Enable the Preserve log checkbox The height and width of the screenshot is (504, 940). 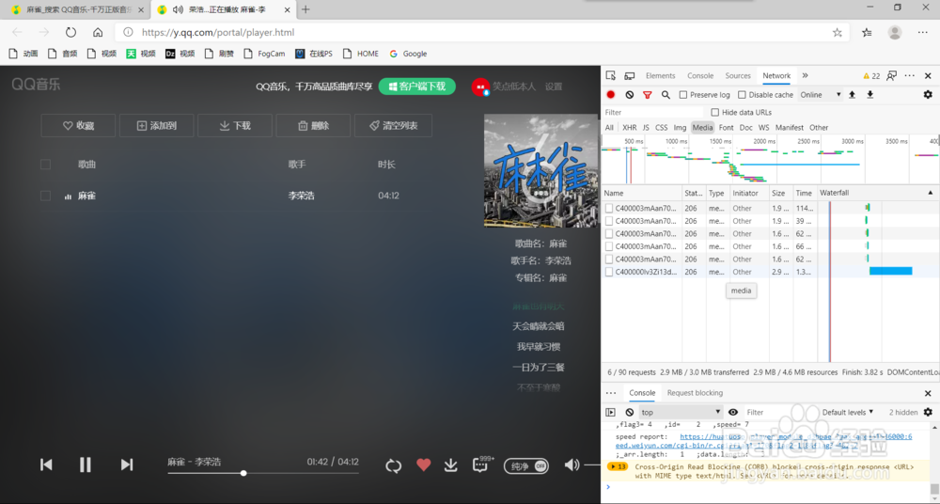point(682,95)
